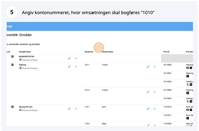Click the 'Variant-Navn' column header

[x=107, y=52]
